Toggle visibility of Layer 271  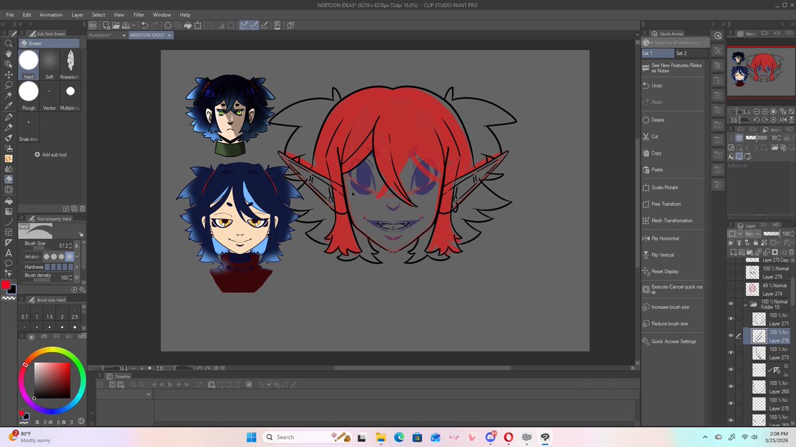tap(731, 319)
